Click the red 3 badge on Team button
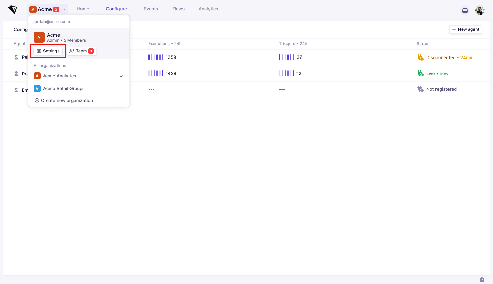 91,51
